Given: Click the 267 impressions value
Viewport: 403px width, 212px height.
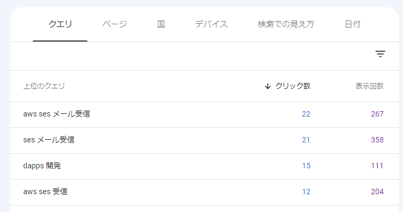Looking at the screenshot, I should click(x=377, y=114).
